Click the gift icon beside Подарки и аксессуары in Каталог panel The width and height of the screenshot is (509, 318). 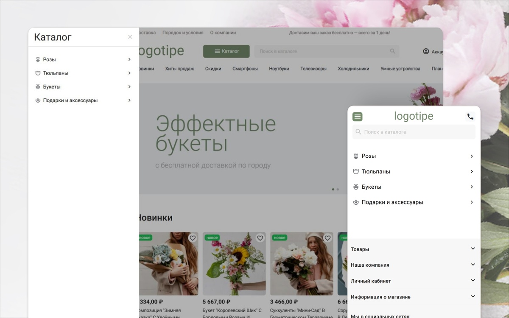tap(38, 100)
